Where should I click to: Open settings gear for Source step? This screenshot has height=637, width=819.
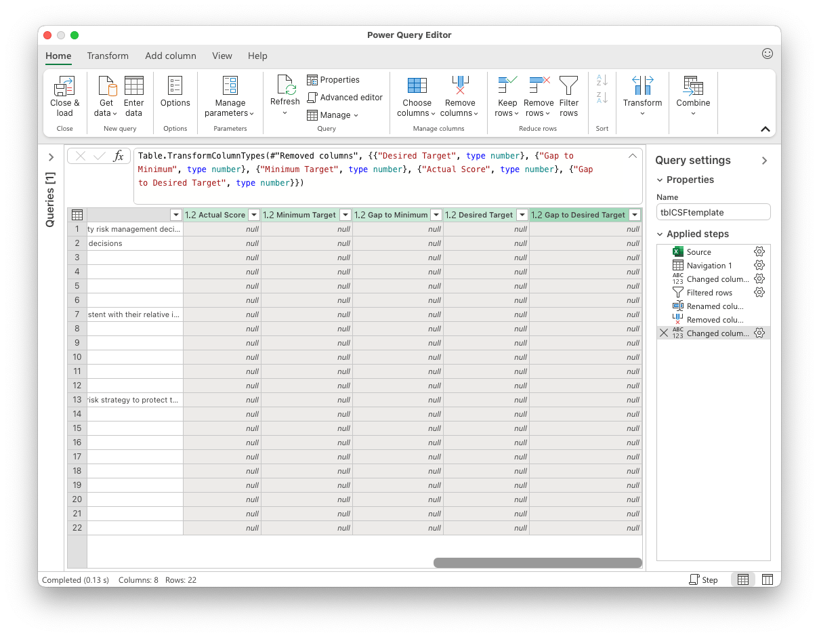(x=759, y=252)
